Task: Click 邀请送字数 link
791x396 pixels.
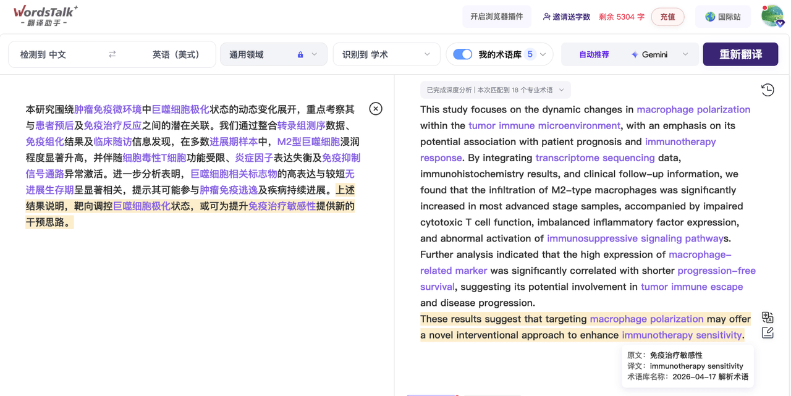Action: click(566, 17)
